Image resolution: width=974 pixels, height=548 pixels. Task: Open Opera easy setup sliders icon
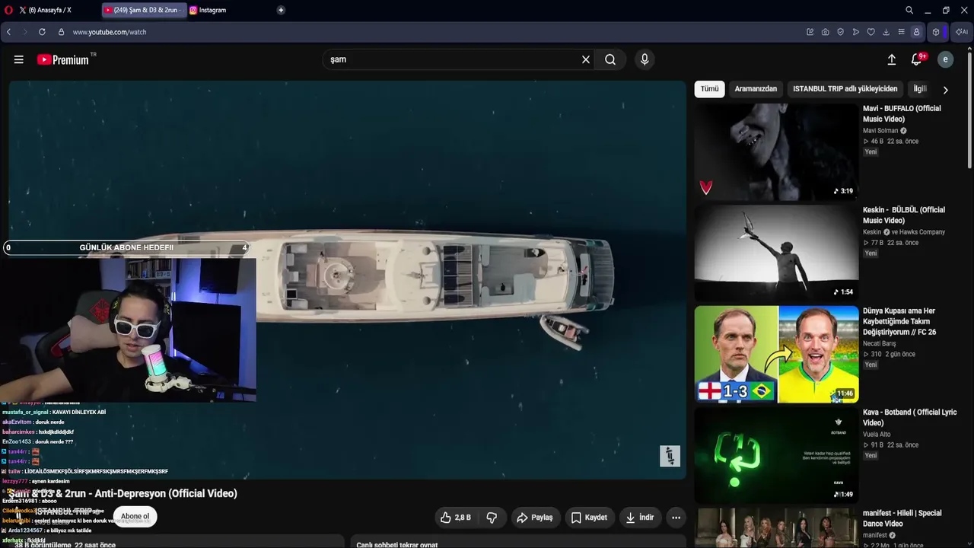[x=902, y=32]
